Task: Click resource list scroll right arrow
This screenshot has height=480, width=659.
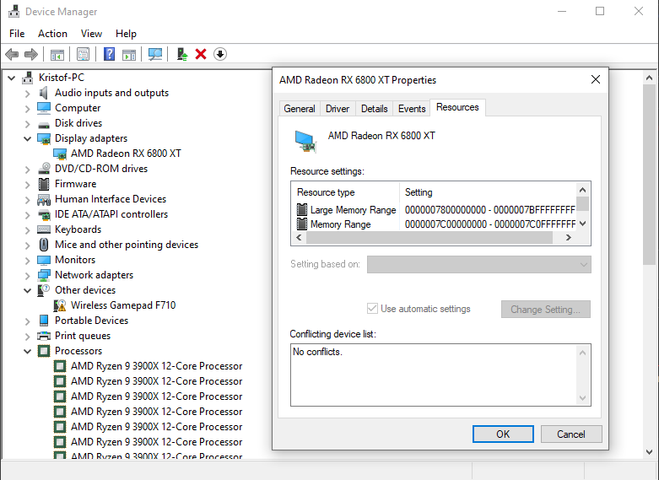Action: [569, 238]
